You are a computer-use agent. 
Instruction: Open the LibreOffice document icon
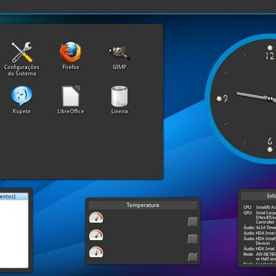tap(70, 96)
